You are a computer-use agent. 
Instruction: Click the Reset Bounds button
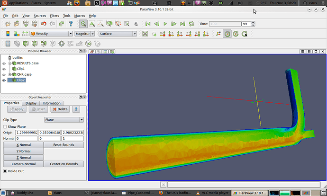tap(64, 145)
